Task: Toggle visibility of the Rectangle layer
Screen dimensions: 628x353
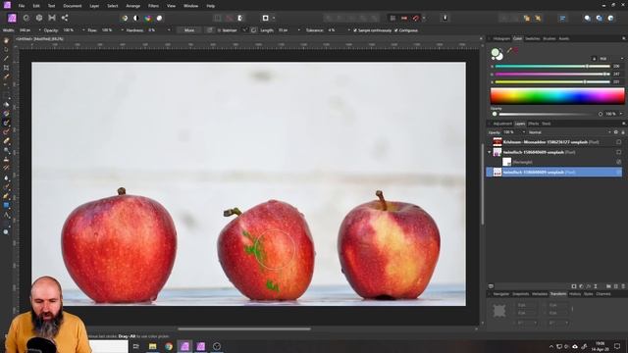Action: click(x=619, y=162)
